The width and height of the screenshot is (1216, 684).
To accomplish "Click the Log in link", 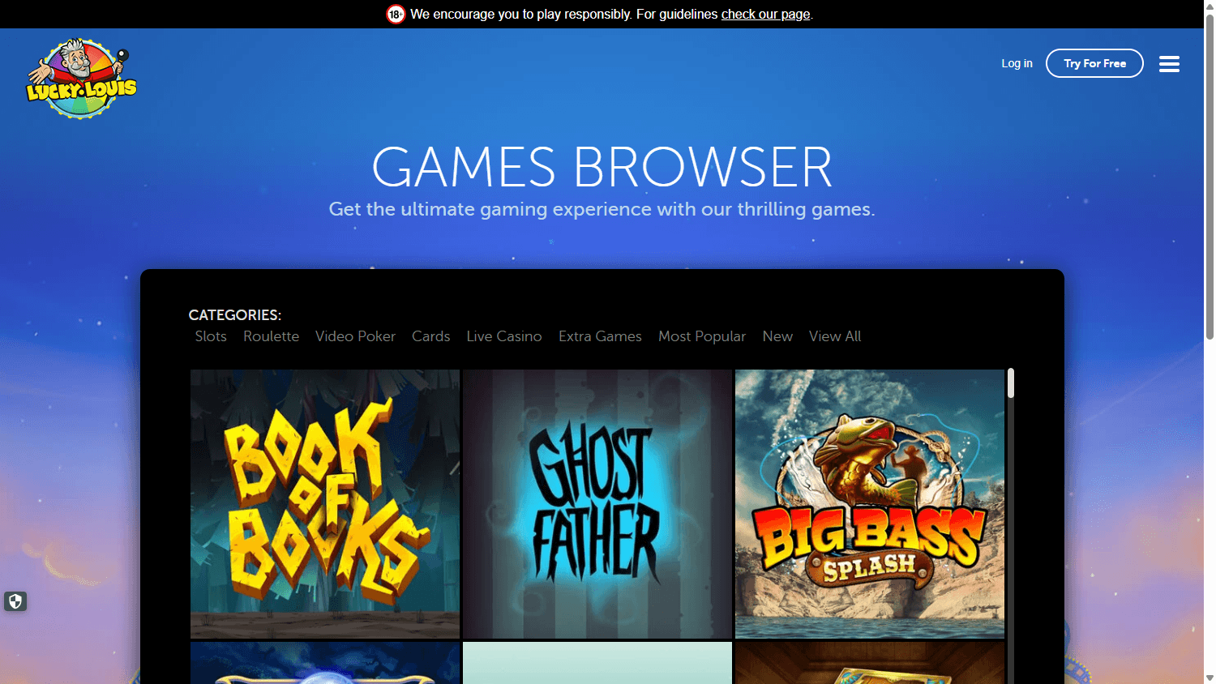I will [x=1017, y=63].
